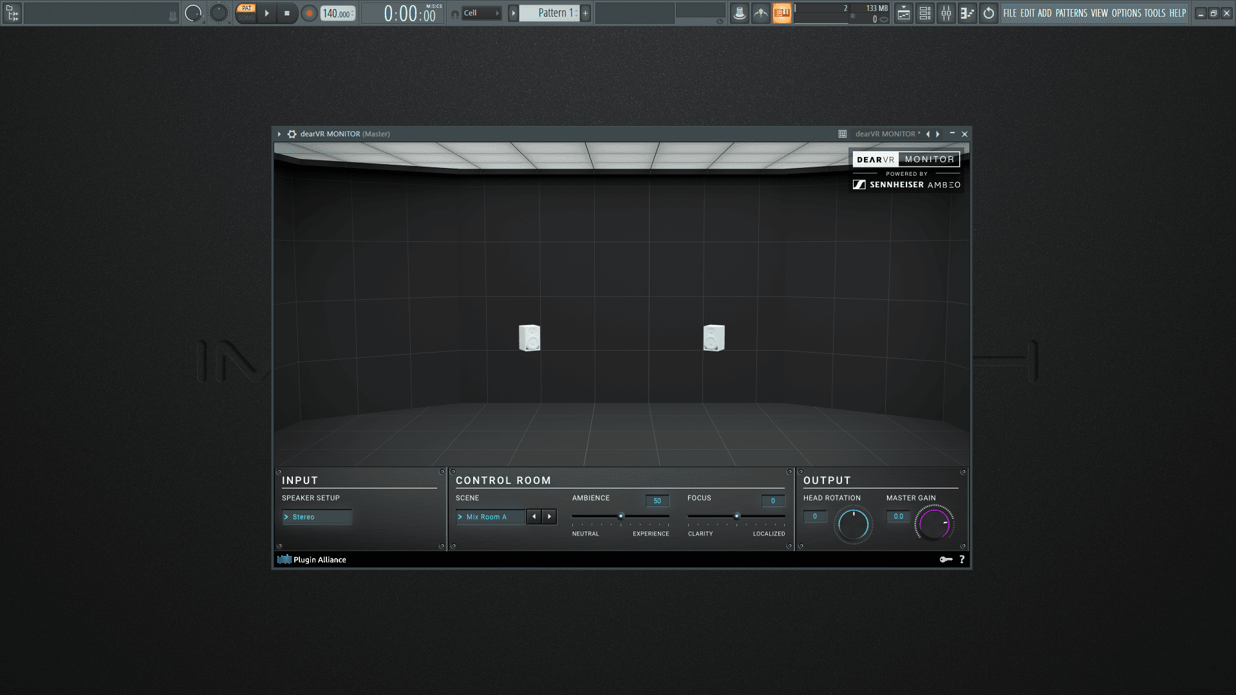Image resolution: width=1236 pixels, height=695 pixels.
Task: Open the pattern menu arrow beside Pattern 1
Action: (513, 13)
